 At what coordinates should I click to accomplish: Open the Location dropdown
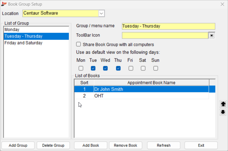[x=101, y=13]
